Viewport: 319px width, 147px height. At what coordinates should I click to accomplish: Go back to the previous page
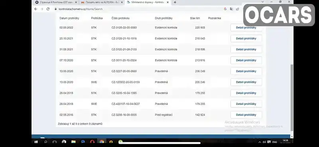pos(36,9)
